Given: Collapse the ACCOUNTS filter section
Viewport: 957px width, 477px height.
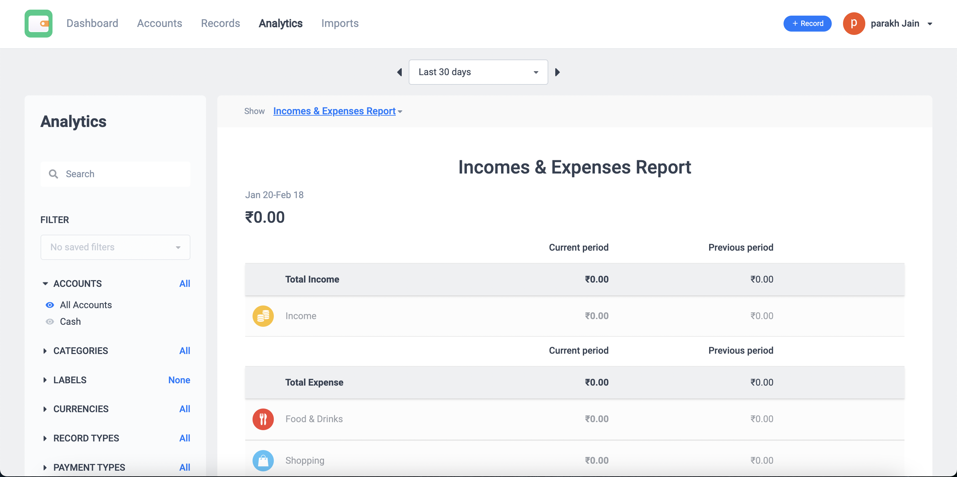Looking at the screenshot, I should [x=45, y=284].
